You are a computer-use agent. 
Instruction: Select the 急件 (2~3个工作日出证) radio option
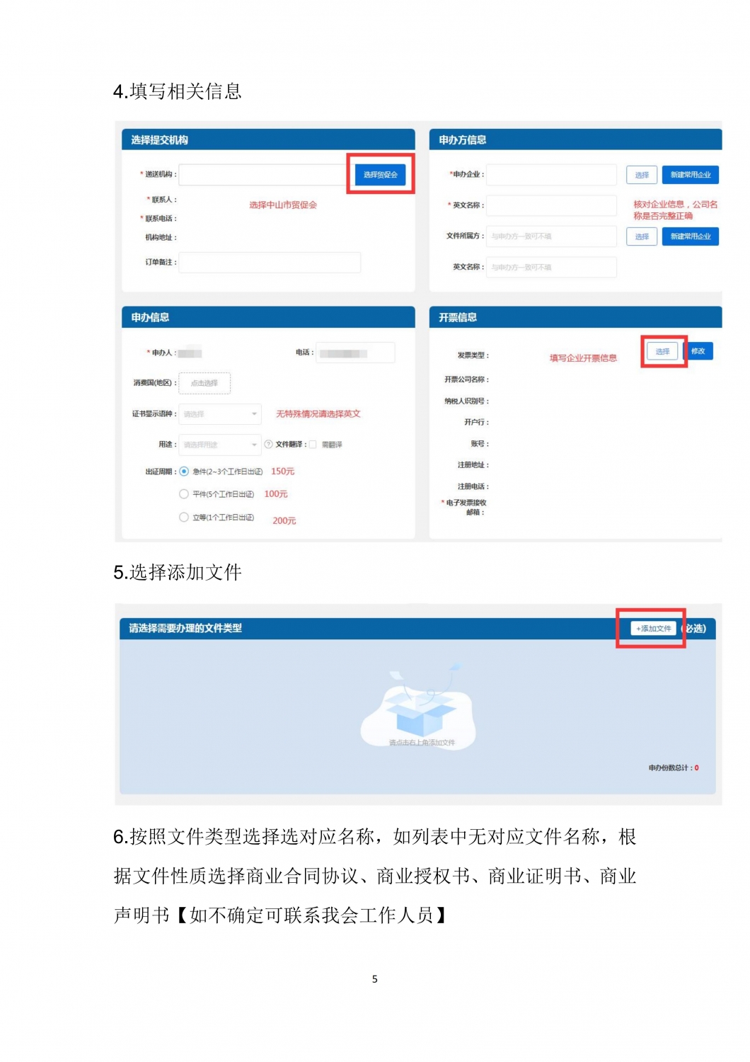(x=184, y=472)
